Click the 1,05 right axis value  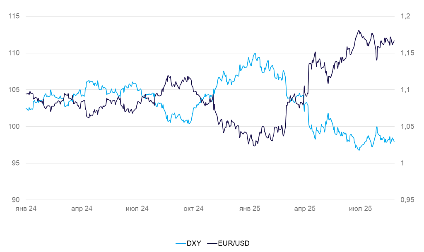(x=407, y=126)
